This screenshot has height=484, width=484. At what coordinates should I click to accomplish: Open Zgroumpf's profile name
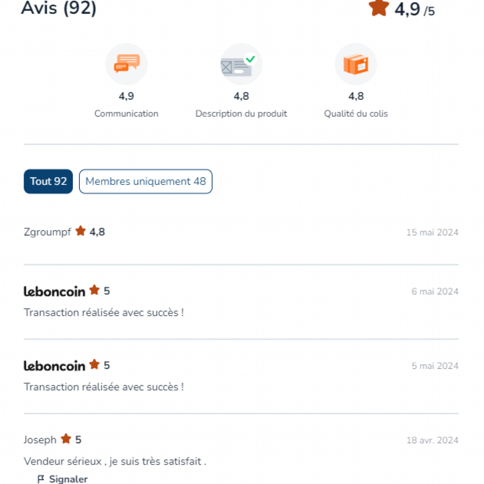click(x=47, y=232)
